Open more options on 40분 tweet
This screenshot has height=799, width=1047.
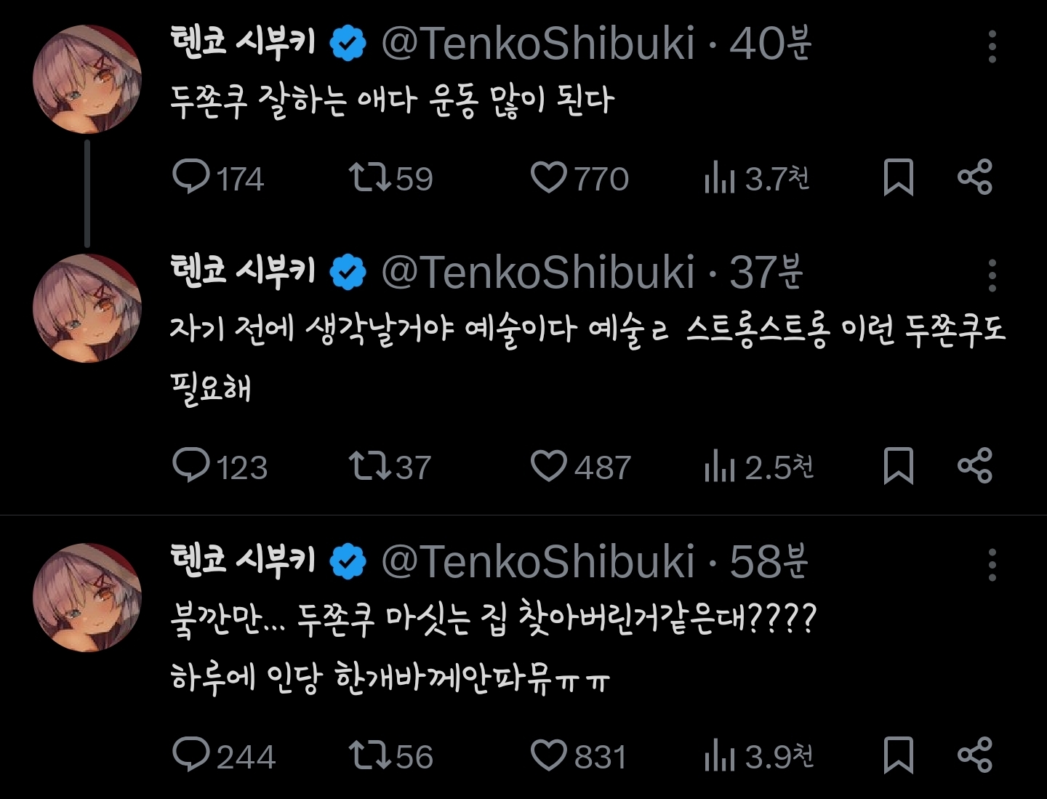[992, 47]
